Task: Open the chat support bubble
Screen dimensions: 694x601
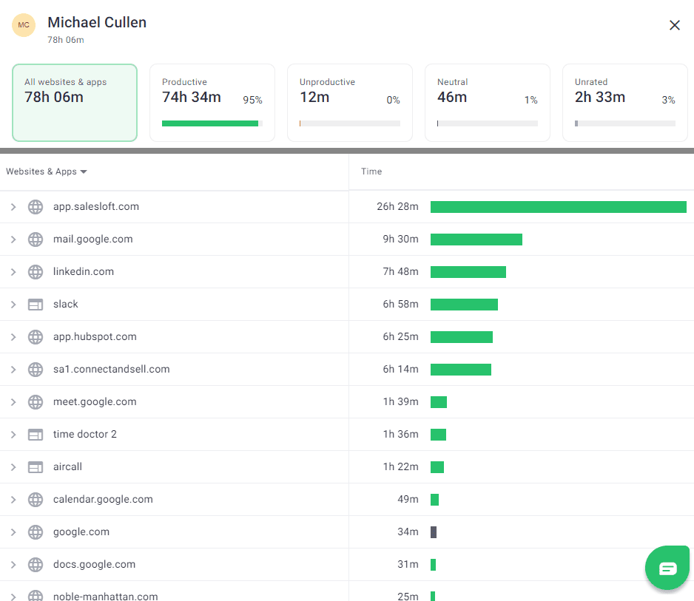Action: coord(667,568)
